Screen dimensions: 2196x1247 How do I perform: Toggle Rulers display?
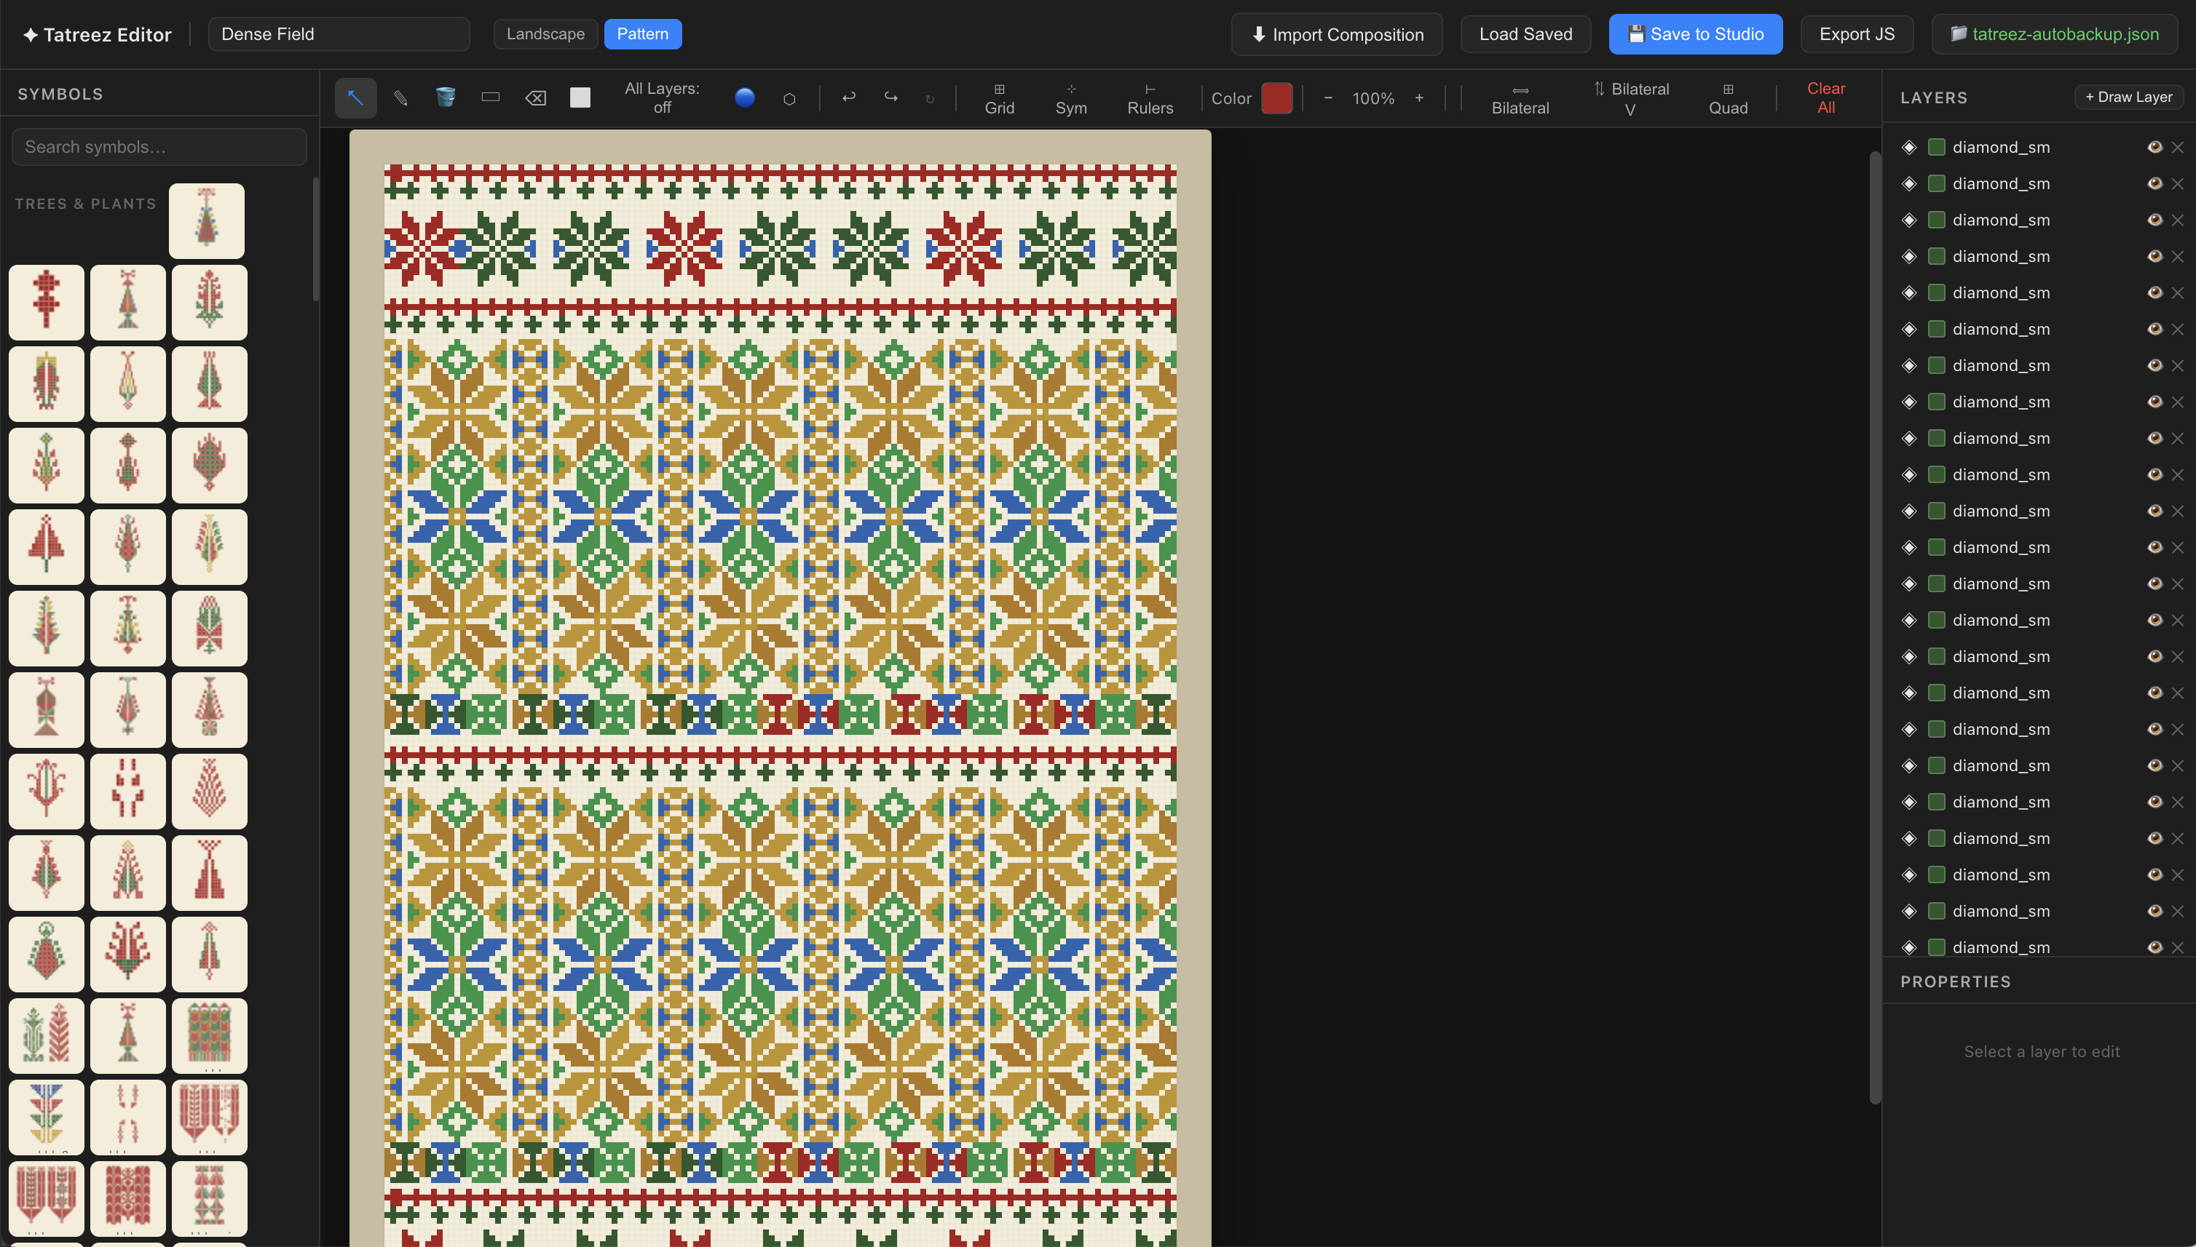tap(1148, 97)
